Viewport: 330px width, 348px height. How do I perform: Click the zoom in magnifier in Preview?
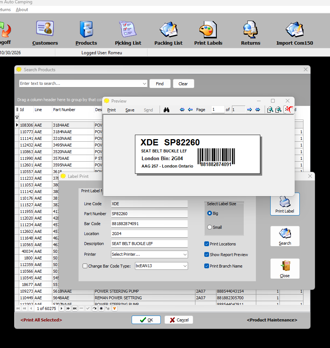(x=278, y=109)
